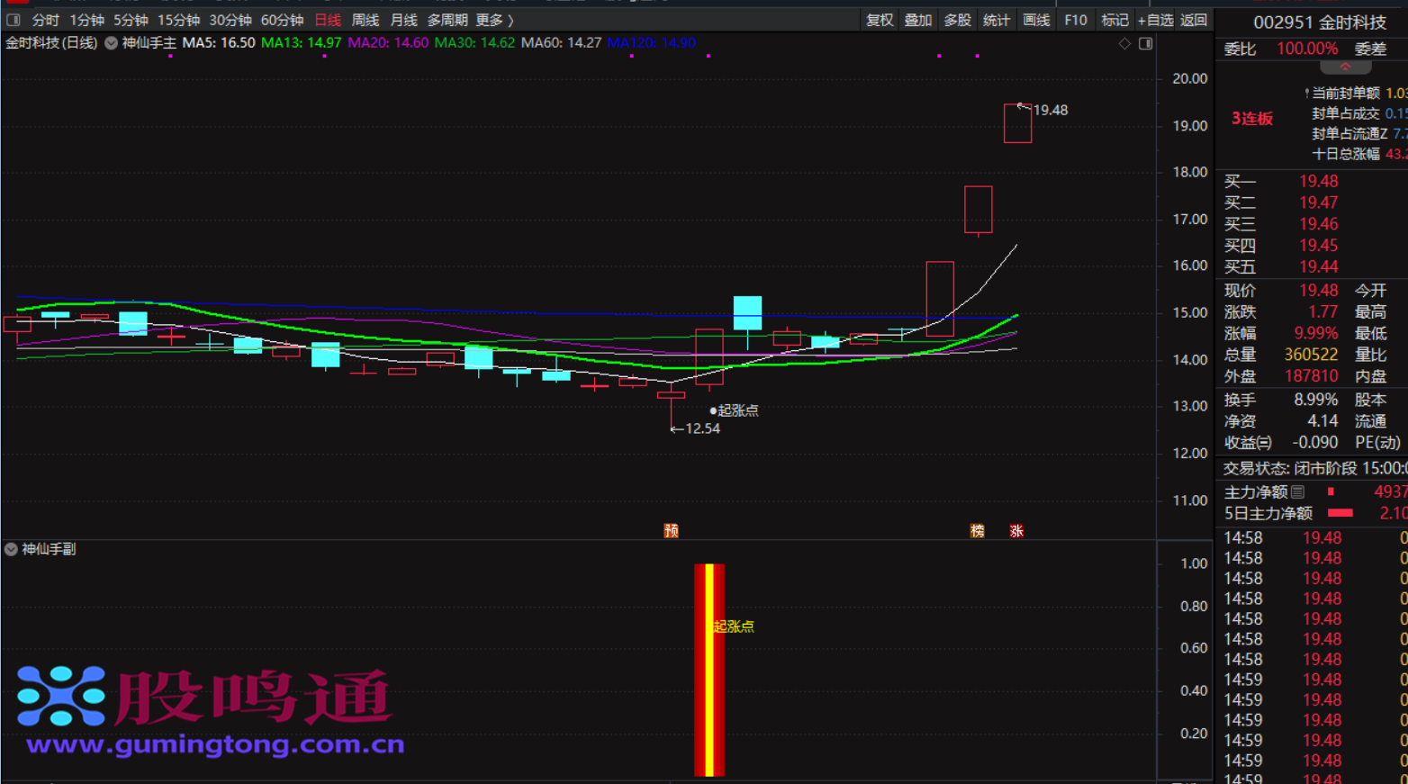Switch to the 周线 weekly chart tab

tap(365, 20)
